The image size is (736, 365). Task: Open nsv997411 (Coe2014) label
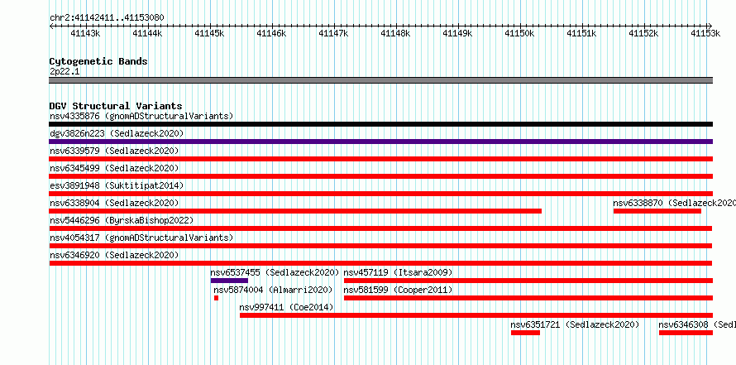coord(286,307)
